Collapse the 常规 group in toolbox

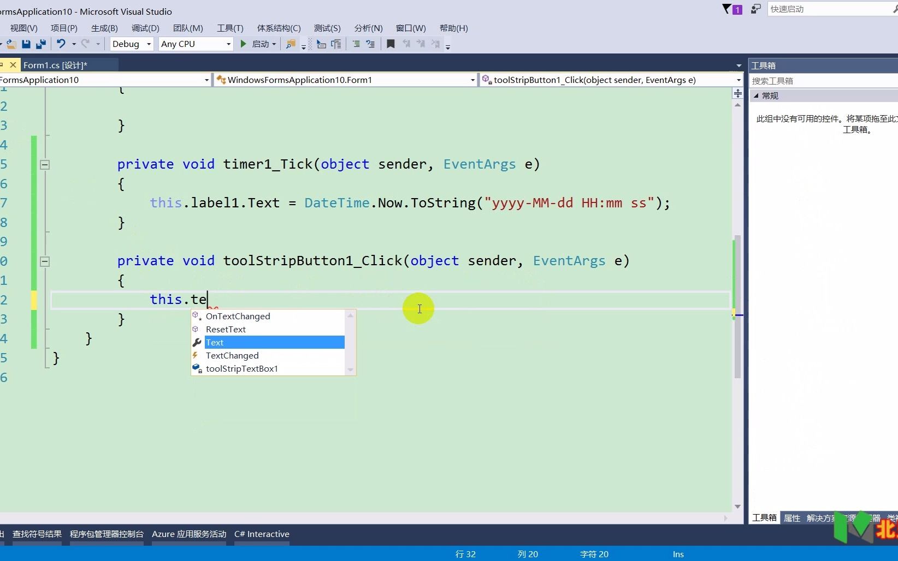[x=756, y=96]
